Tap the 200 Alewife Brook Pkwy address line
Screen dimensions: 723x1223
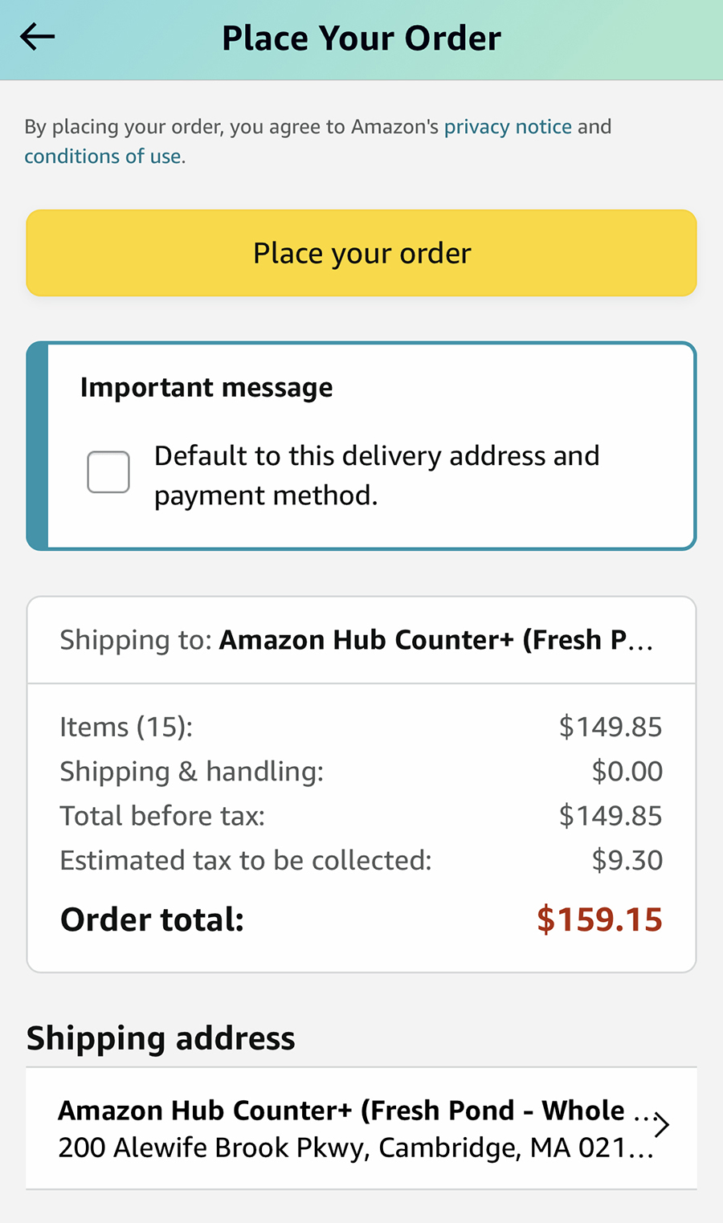tap(353, 1148)
